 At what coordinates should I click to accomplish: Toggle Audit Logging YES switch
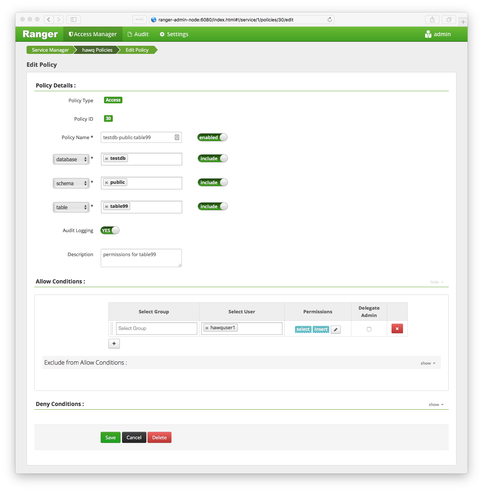(x=110, y=230)
